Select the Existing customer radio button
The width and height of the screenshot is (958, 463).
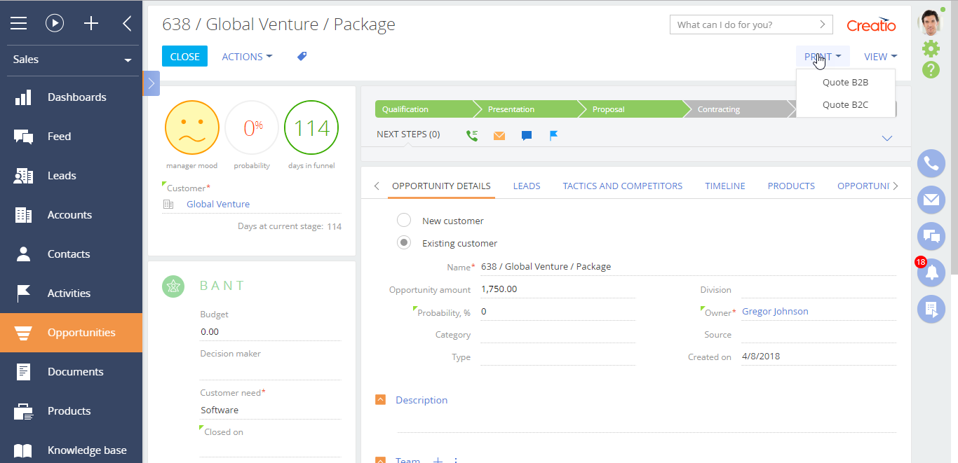[x=404, y=243]
